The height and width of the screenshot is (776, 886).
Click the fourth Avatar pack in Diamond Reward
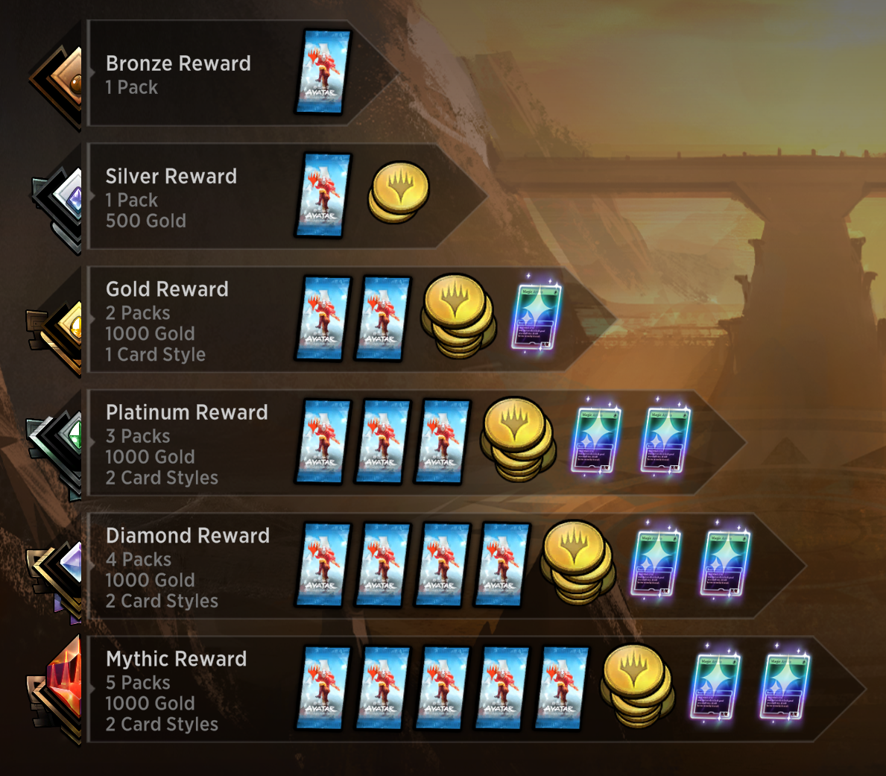(x=501, y=564)
